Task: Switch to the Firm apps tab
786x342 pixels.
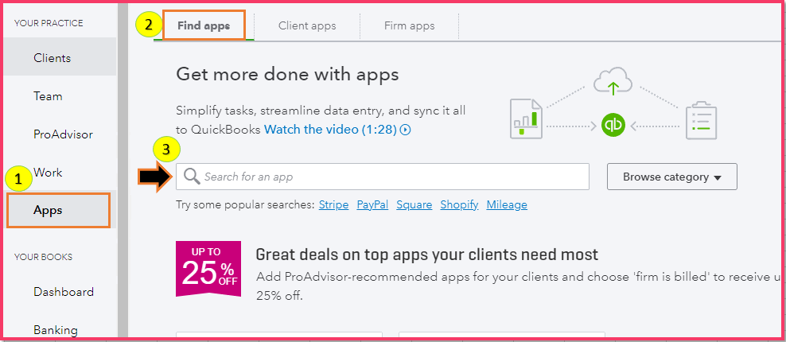Action: coord(409,25)
